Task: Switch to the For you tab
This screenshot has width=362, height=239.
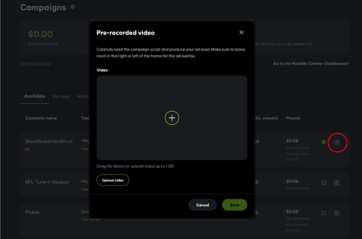Action: coord(61,96)
